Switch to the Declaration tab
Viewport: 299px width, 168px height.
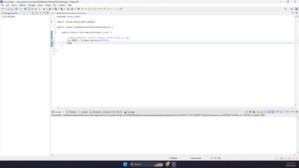(x=96, y=112)
